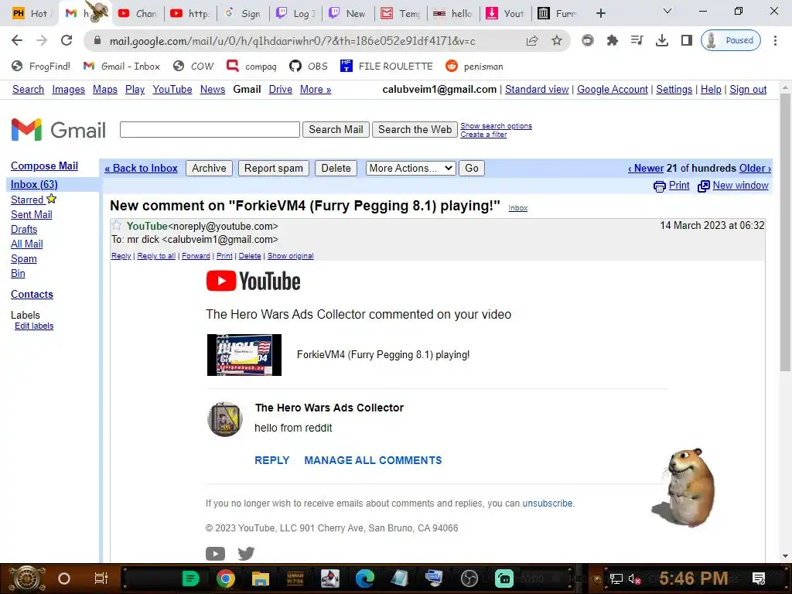Click the YouTube logo in email

(253, 281)
